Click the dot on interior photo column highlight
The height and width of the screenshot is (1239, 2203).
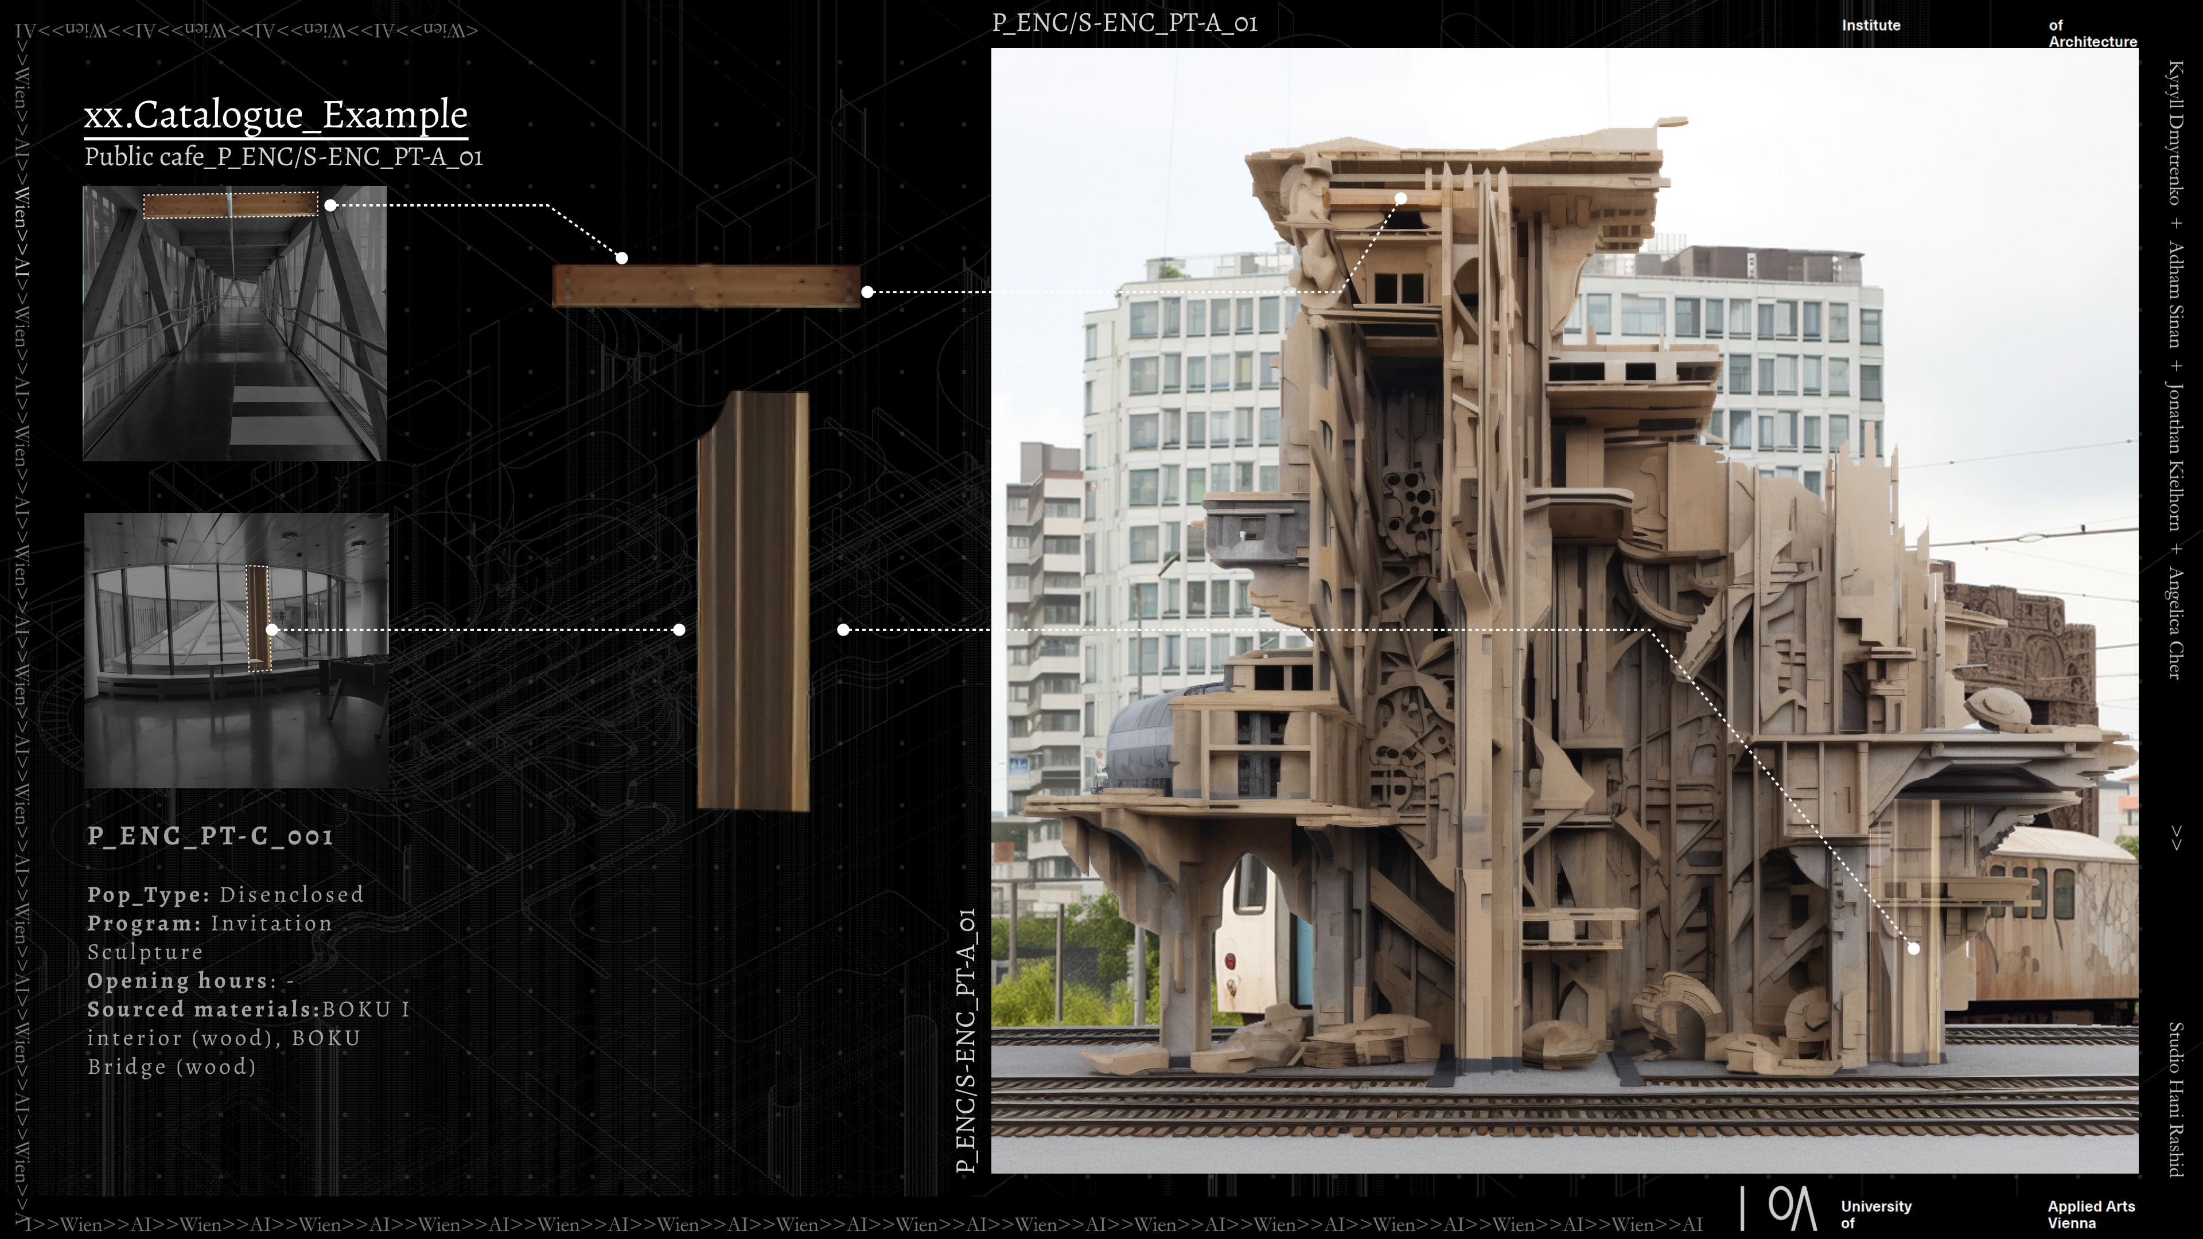click(x=272, y=629)
